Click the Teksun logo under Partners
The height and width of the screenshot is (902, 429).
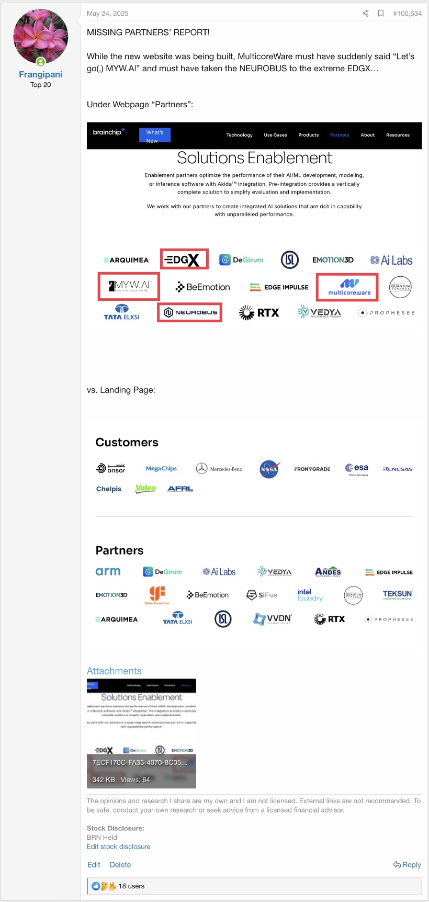[x=398, y=594]
